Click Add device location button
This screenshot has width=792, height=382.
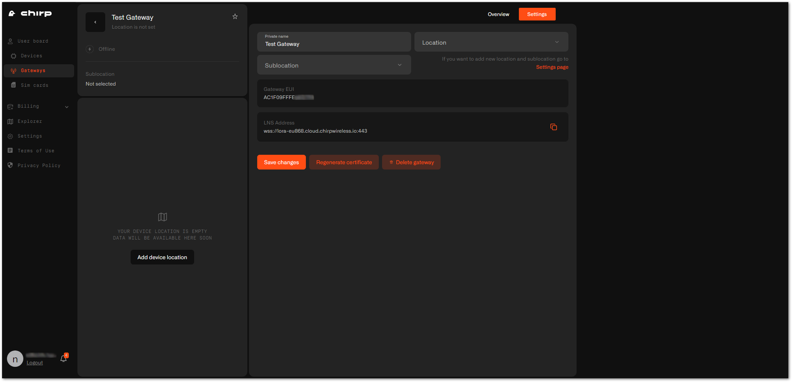point(162,257)
